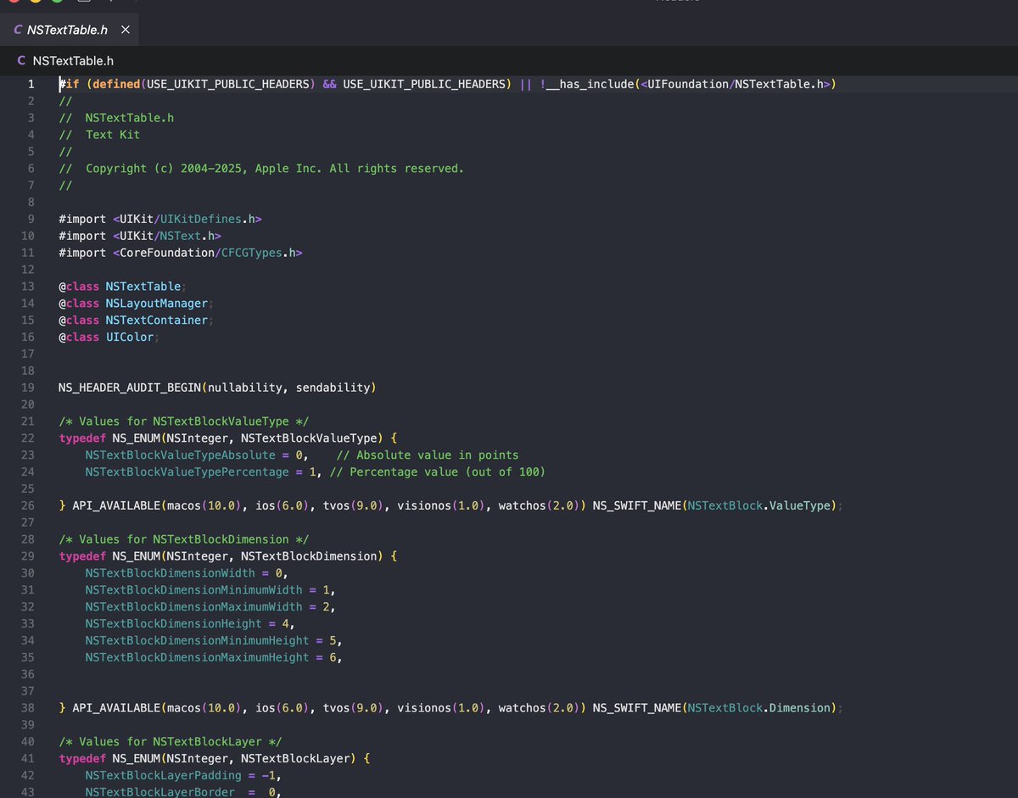The width and height of the screenshot is (1018, 798).
Task: Click NSTextBlockDimensionMinimumHeight enum case
Action: tap(198, 640)
